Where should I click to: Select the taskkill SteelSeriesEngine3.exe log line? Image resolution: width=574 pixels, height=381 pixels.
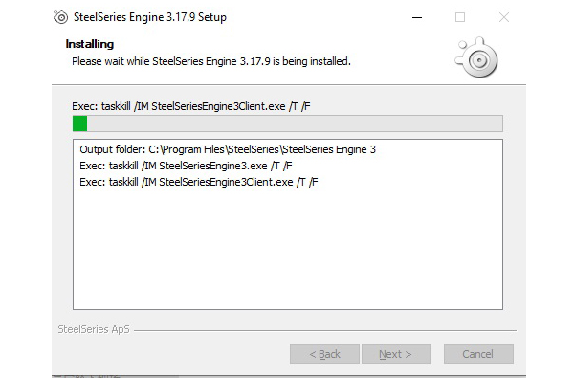(186, 166)
